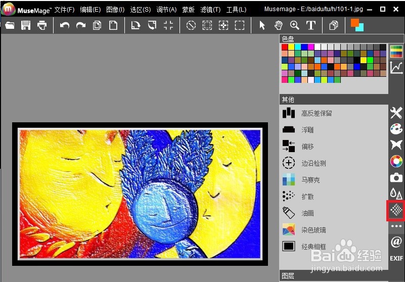Image resolution: width=405 pixels, height=282 pixels.
Task: Open the 编辑(E) menu
Action: pos(90,10)
